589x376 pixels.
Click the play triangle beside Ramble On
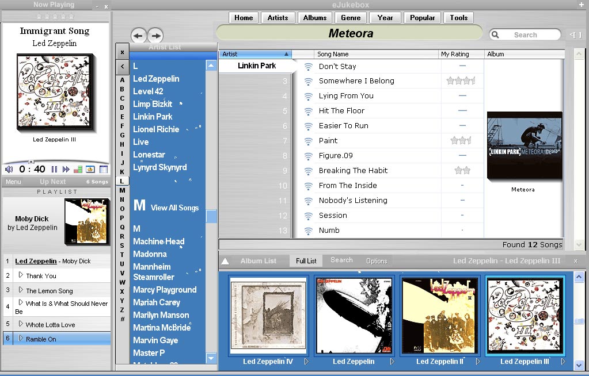pyautogui.click(x=21, y=339)
